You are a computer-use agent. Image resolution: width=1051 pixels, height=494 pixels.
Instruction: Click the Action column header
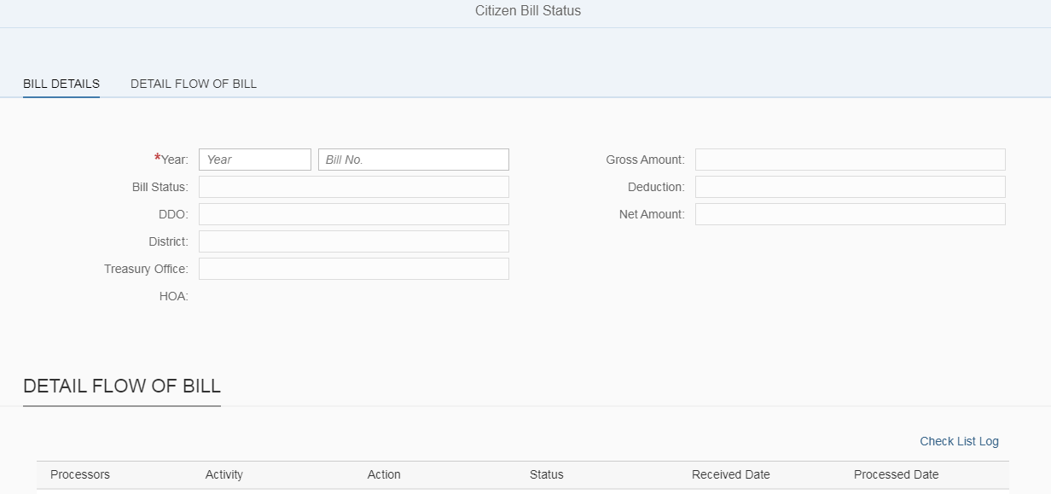pyautogui.click(x=384, y=474)
